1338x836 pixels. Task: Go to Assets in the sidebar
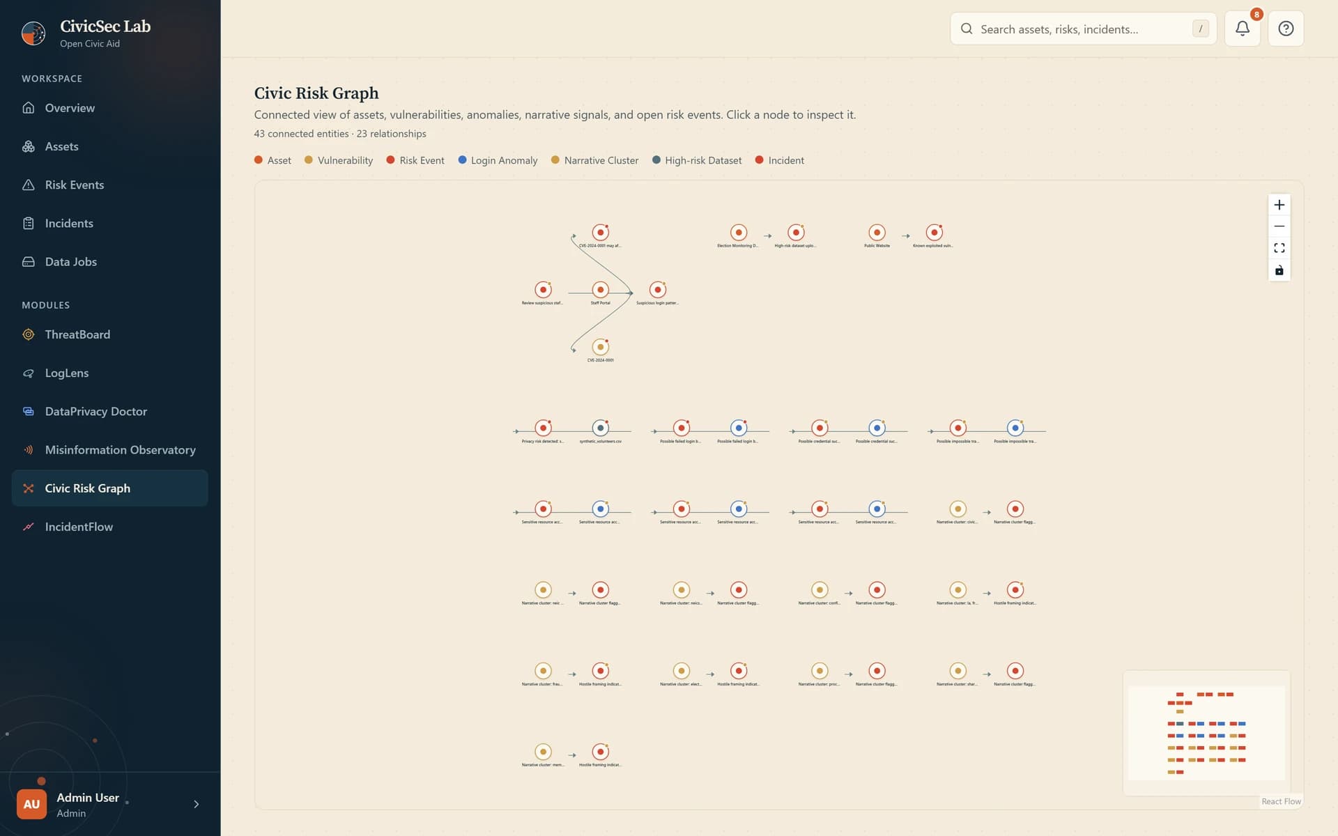coord(109,146)
